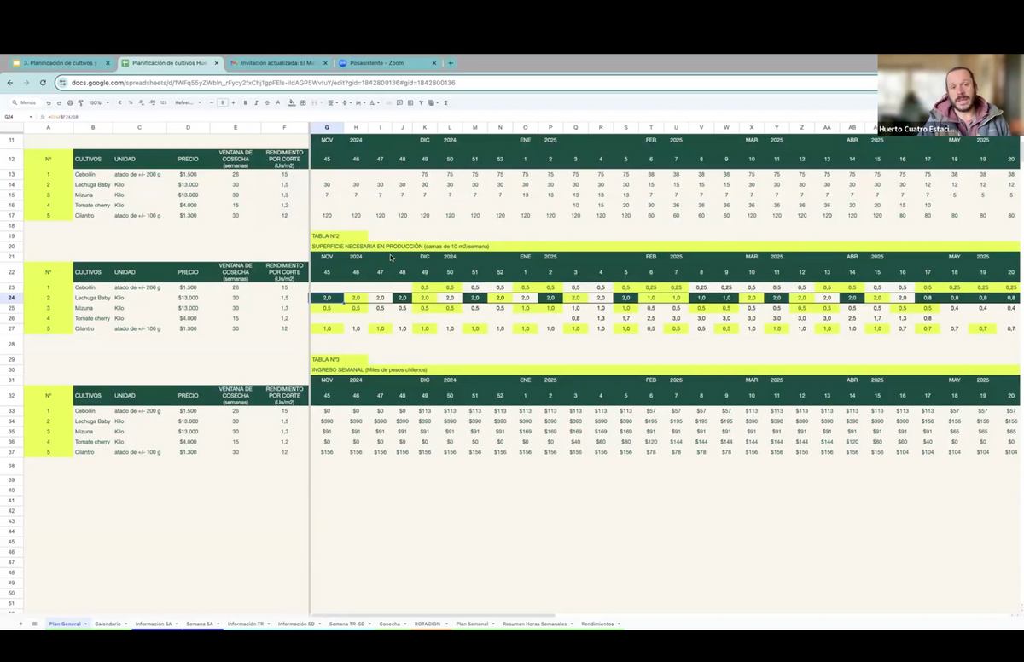This screenshot has width=1024, height=662.
Task: Toggle bold formatting
Action: click(x=246, y=102)
